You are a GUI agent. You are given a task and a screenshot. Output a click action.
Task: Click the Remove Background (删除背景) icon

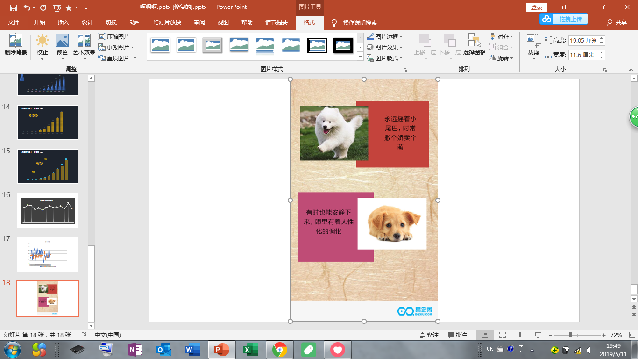(x=15, y=45)
